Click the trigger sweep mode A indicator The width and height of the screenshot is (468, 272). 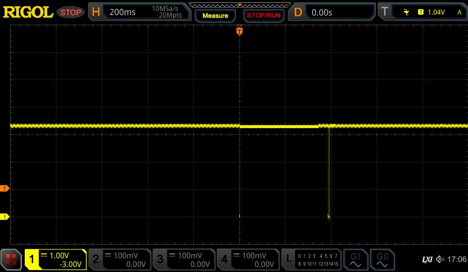pos(459,12)
